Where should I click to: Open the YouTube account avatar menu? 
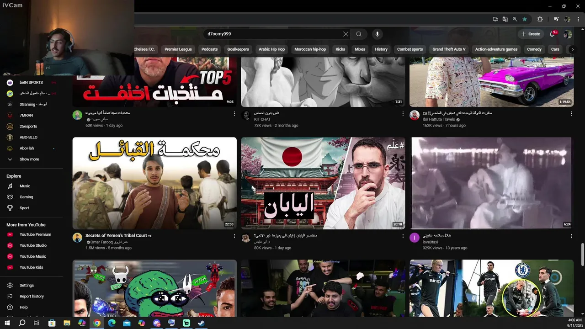(x=567, y=34)
